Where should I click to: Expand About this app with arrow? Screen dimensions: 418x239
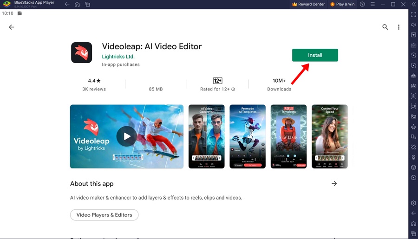334,183
